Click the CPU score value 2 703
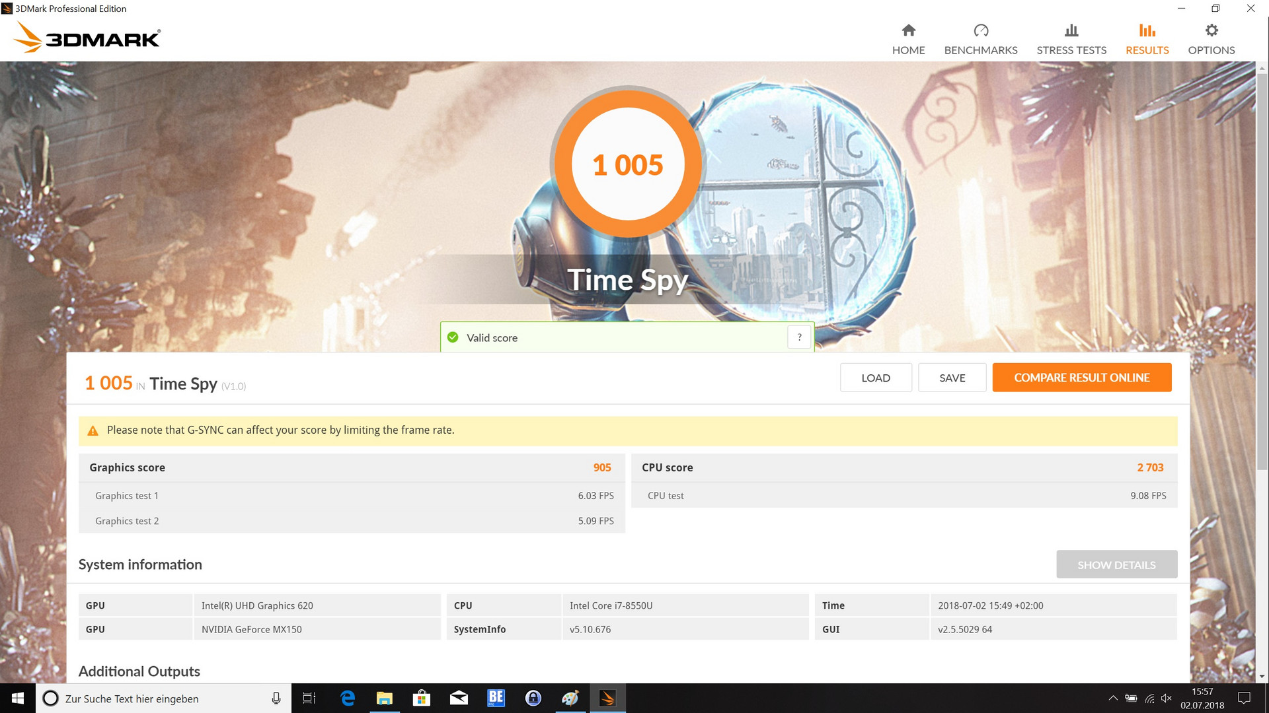Image resolution: width=1269 pixels, height=713 pixels. (x=1150, y=467)
